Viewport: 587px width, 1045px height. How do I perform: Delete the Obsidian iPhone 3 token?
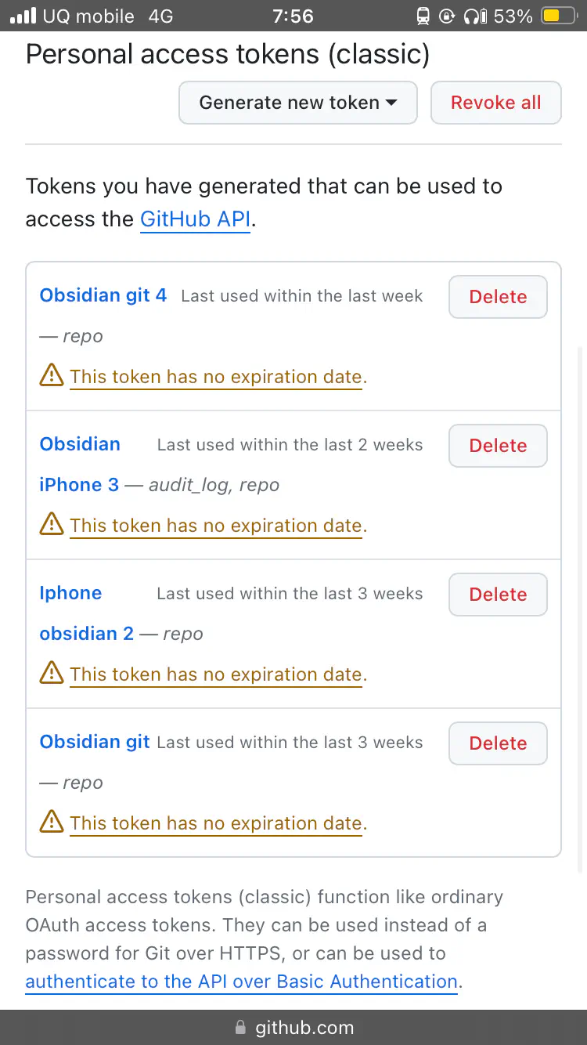pyautogui.click(x=498, y=446)
